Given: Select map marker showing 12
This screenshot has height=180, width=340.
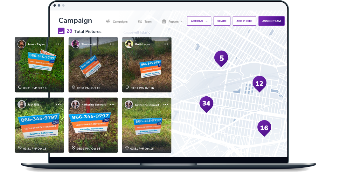Looking at the screenshot, I should tap(259, 84).
